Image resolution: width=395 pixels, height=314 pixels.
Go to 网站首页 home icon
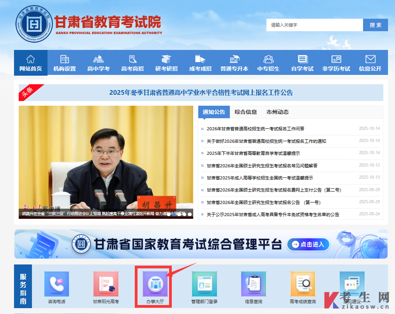click(31, 63)
